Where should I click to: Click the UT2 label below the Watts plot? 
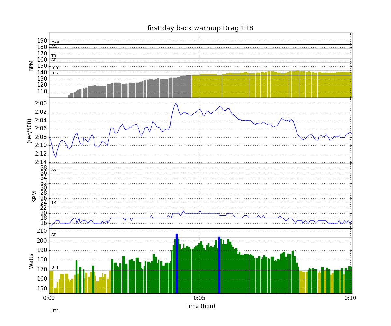click(55, 311)
